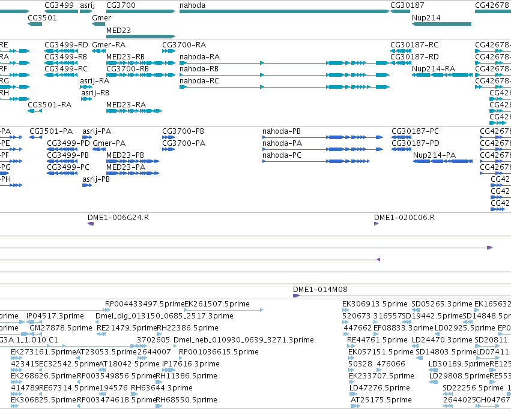The width and height of the screenshot is (511, 409).
Task: Select the CG3499-PD protein label
Action: click(68, 143)
